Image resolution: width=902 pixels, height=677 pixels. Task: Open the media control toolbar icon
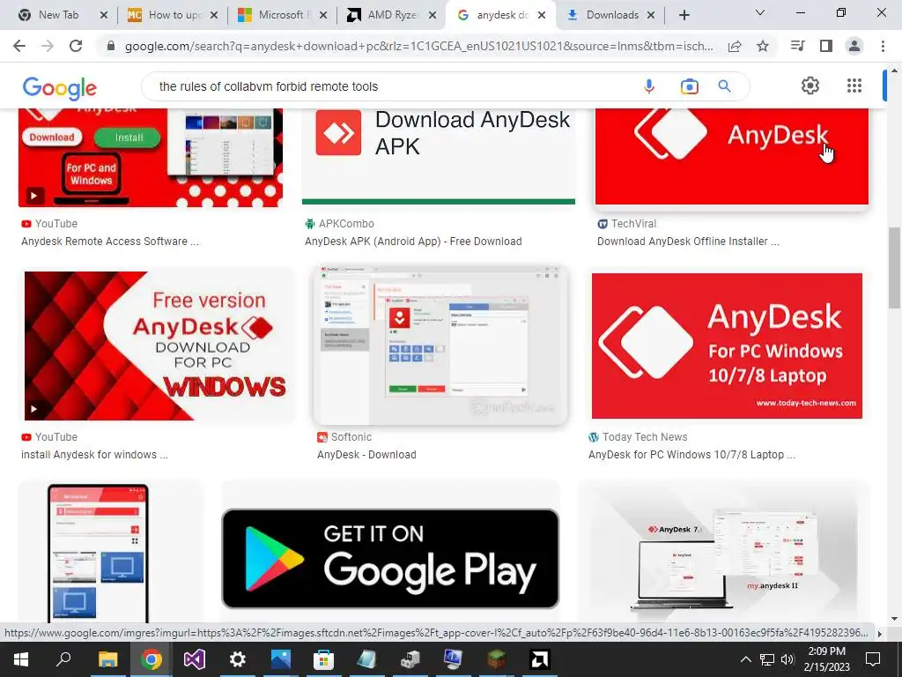797,46
